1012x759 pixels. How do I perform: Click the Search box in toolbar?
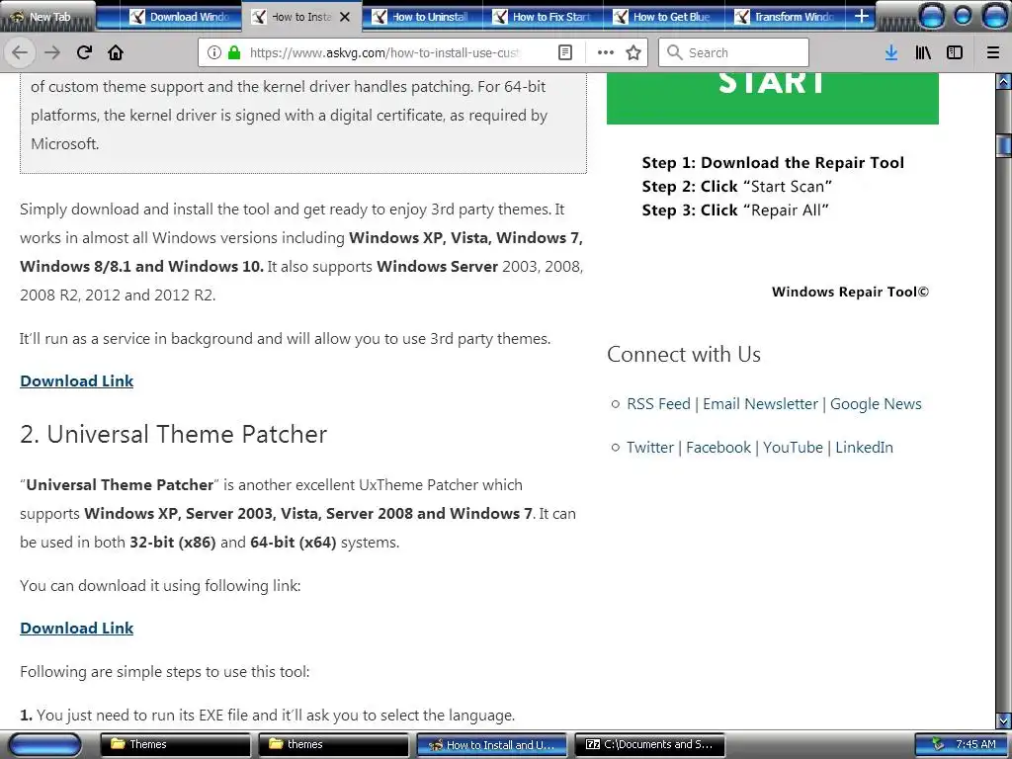click(x=734, y=52)
